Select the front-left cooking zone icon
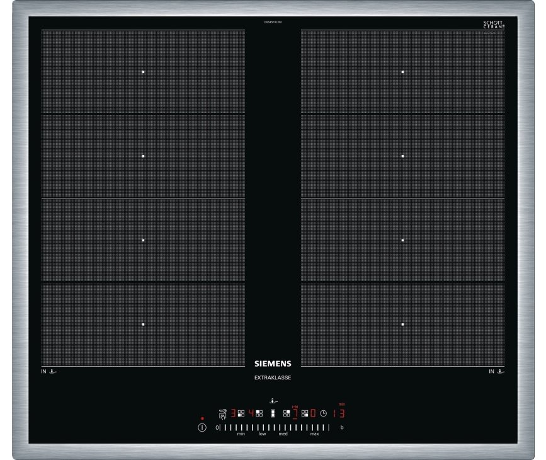Image resolution: width=546 pixels, height=460 pixels. pyautogui.click(x=241, y=413)
